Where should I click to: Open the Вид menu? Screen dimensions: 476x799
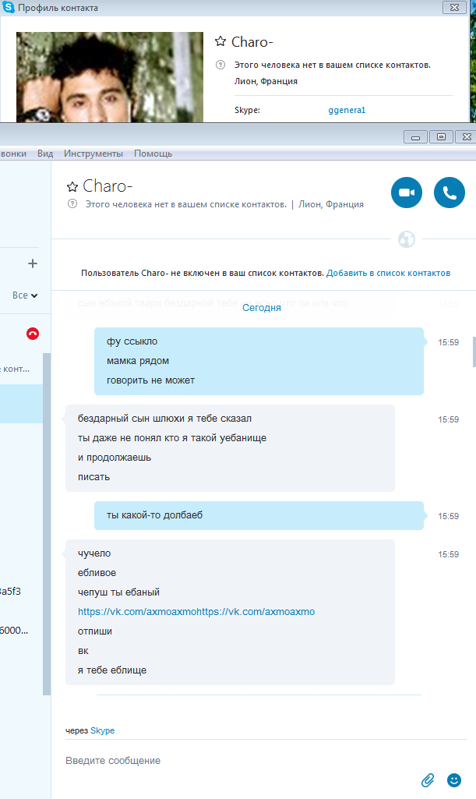click(45, 154)
